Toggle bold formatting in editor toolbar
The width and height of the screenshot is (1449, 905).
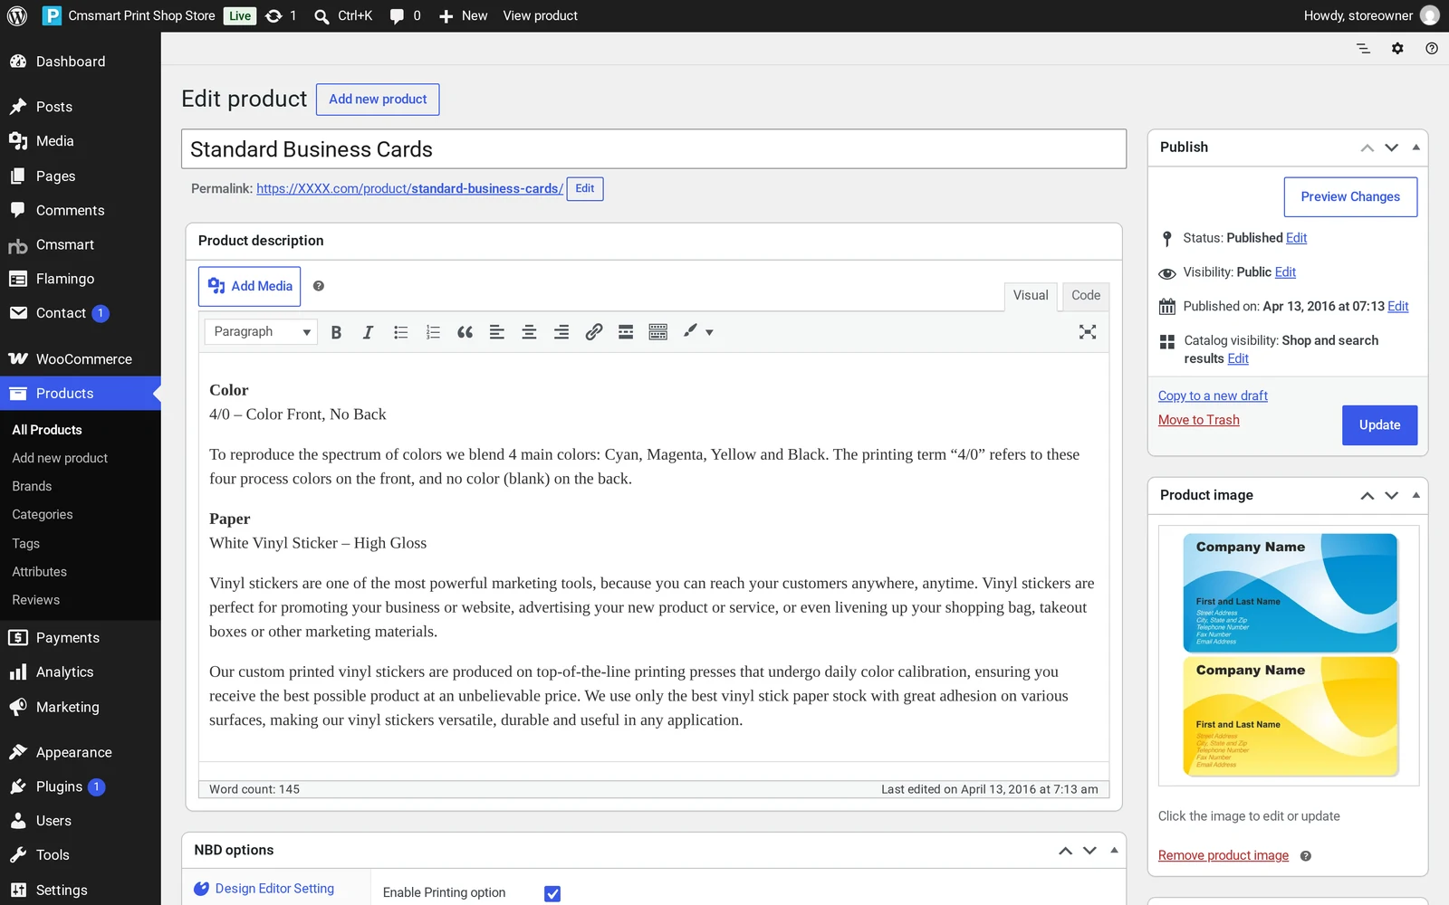coord(336,332)
